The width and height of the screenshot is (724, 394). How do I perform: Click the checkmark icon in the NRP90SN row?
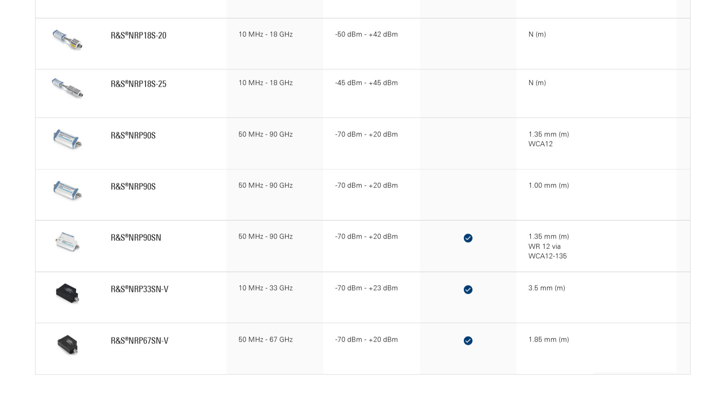(x=468, y=238)
